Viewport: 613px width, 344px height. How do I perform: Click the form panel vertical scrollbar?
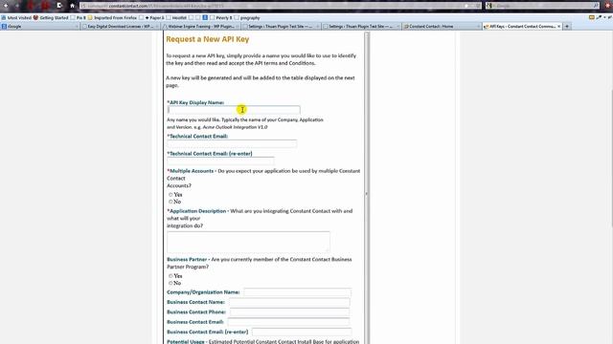point(366,187)
